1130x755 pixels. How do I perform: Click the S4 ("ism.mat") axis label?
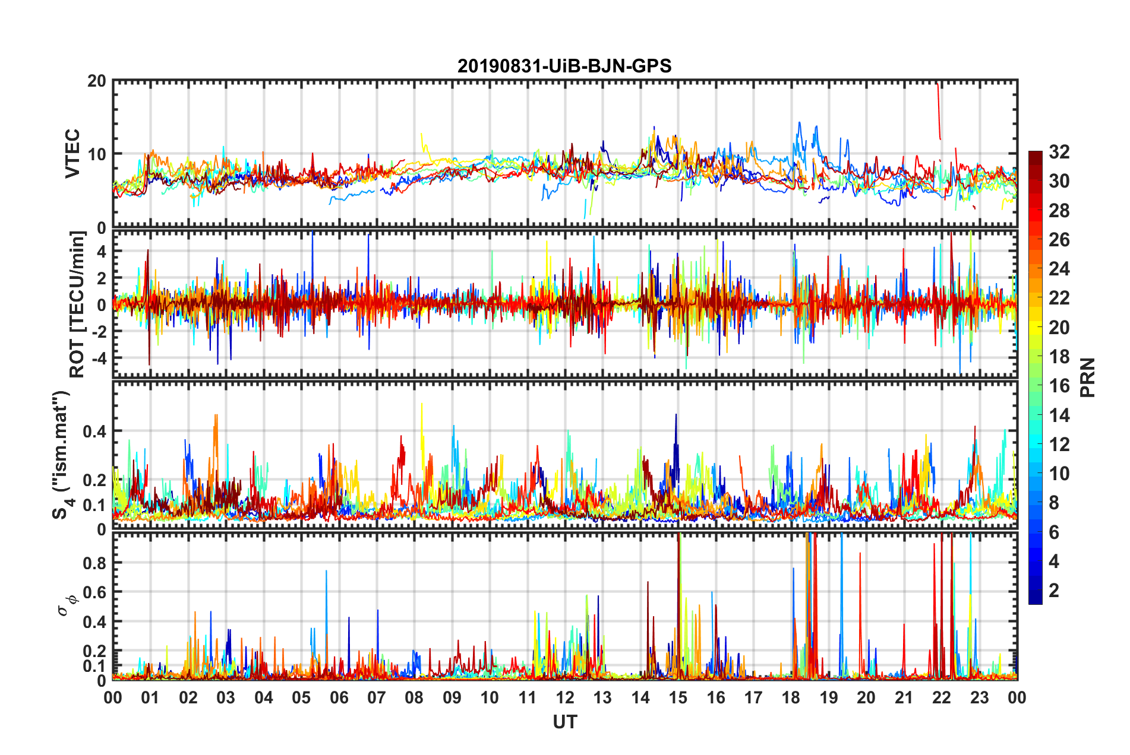[61, 455]
